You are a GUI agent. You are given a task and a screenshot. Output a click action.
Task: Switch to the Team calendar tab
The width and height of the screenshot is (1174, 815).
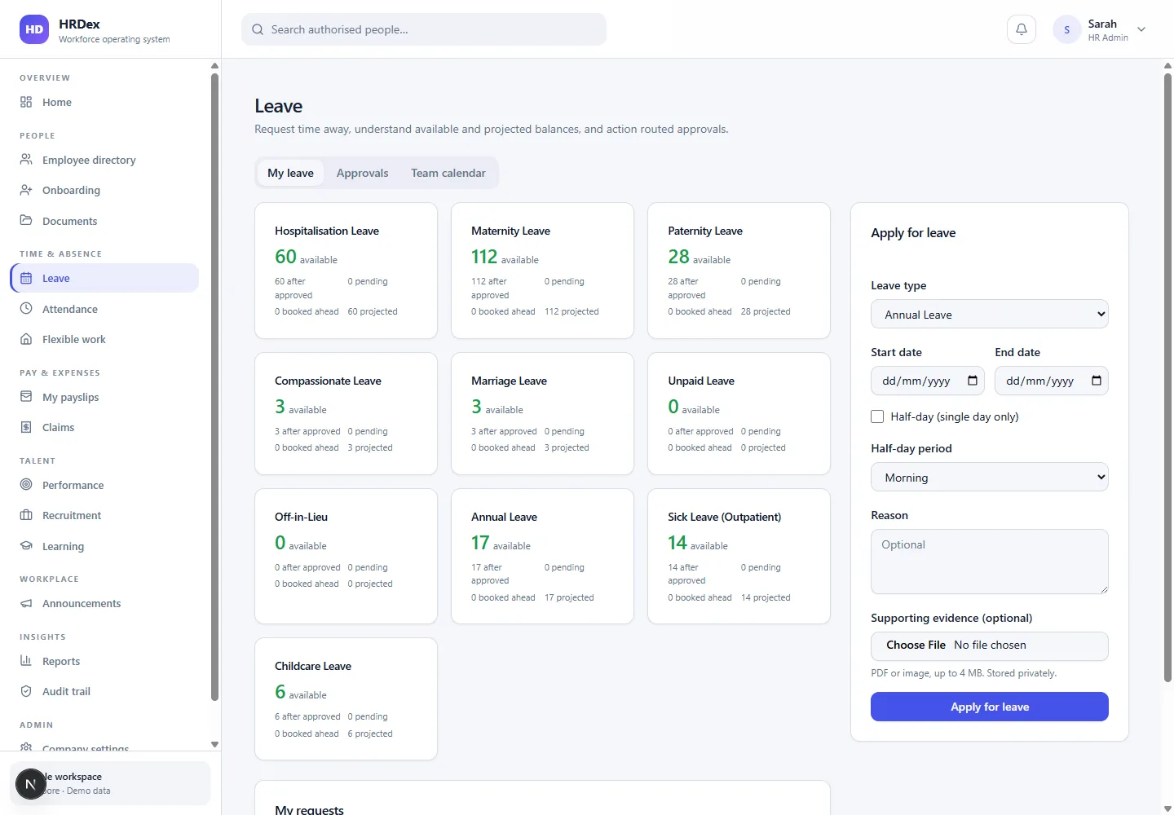pos(448,173)
